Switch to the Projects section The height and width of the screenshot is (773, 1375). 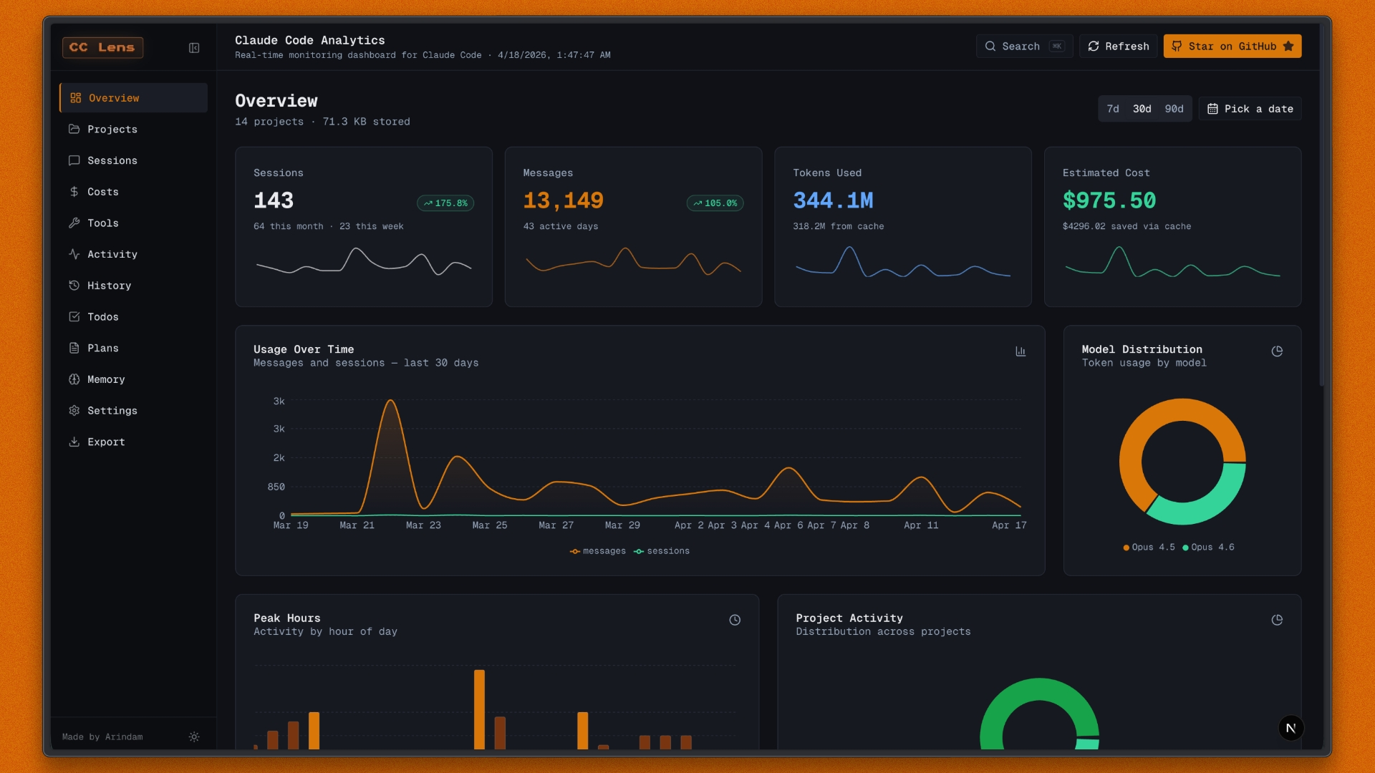click(x=112, y=130)
